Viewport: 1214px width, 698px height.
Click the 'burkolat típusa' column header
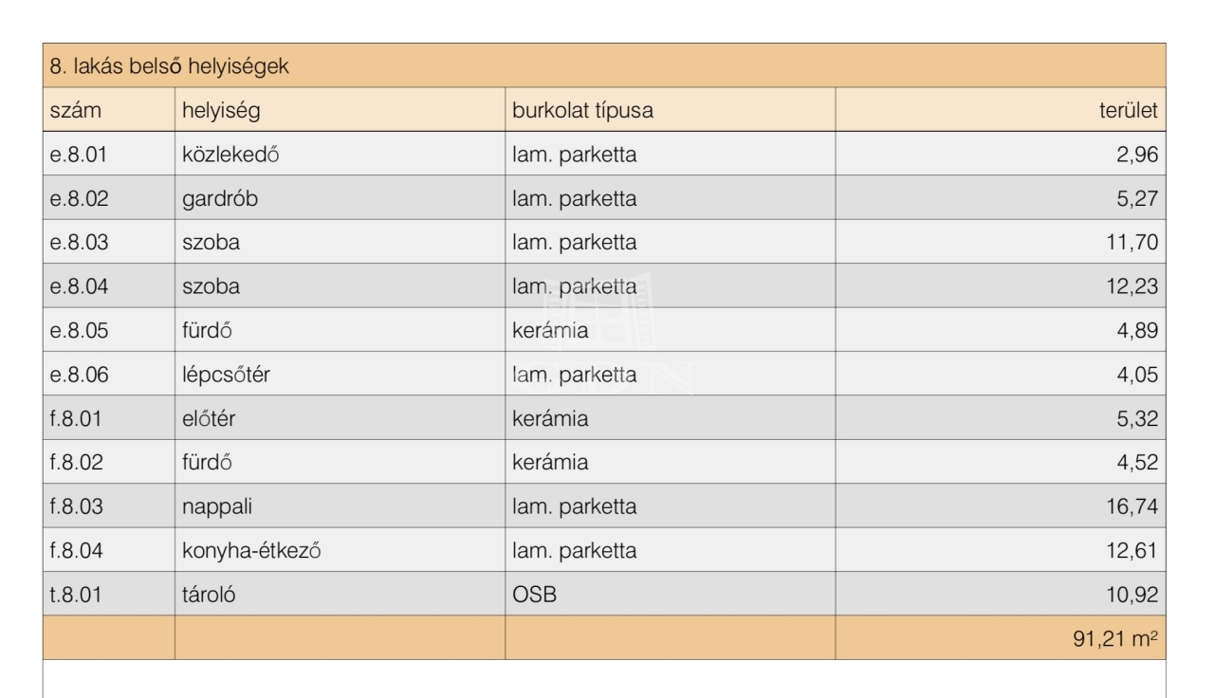click(x=671, y=109)
